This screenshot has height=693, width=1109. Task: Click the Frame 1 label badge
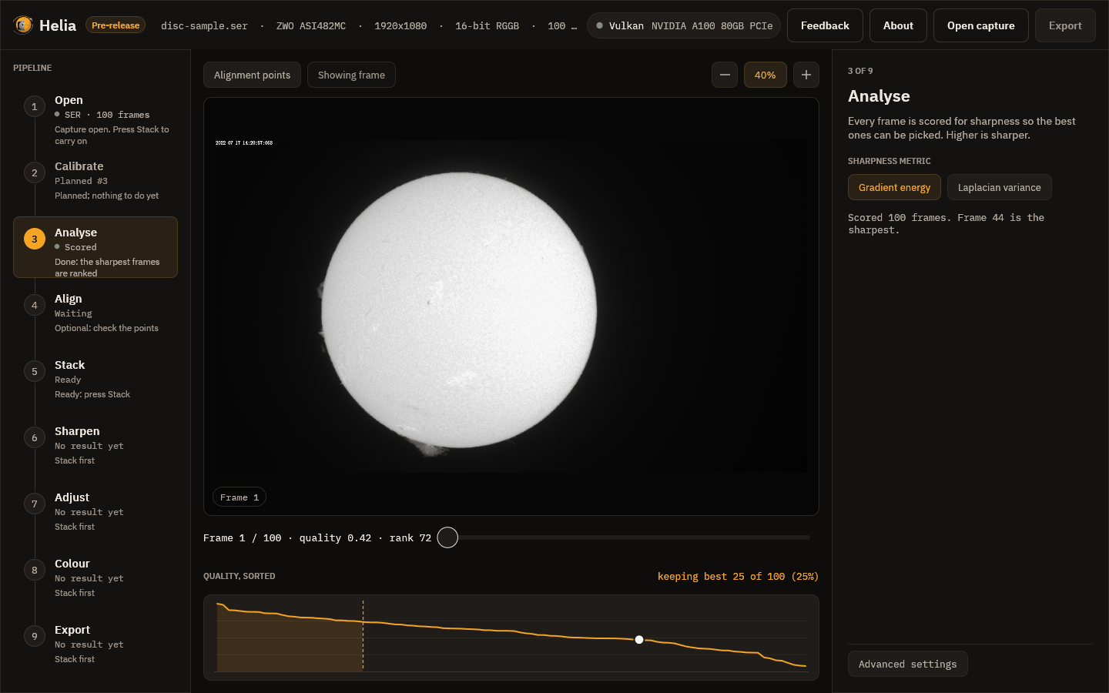coord(240,497)
